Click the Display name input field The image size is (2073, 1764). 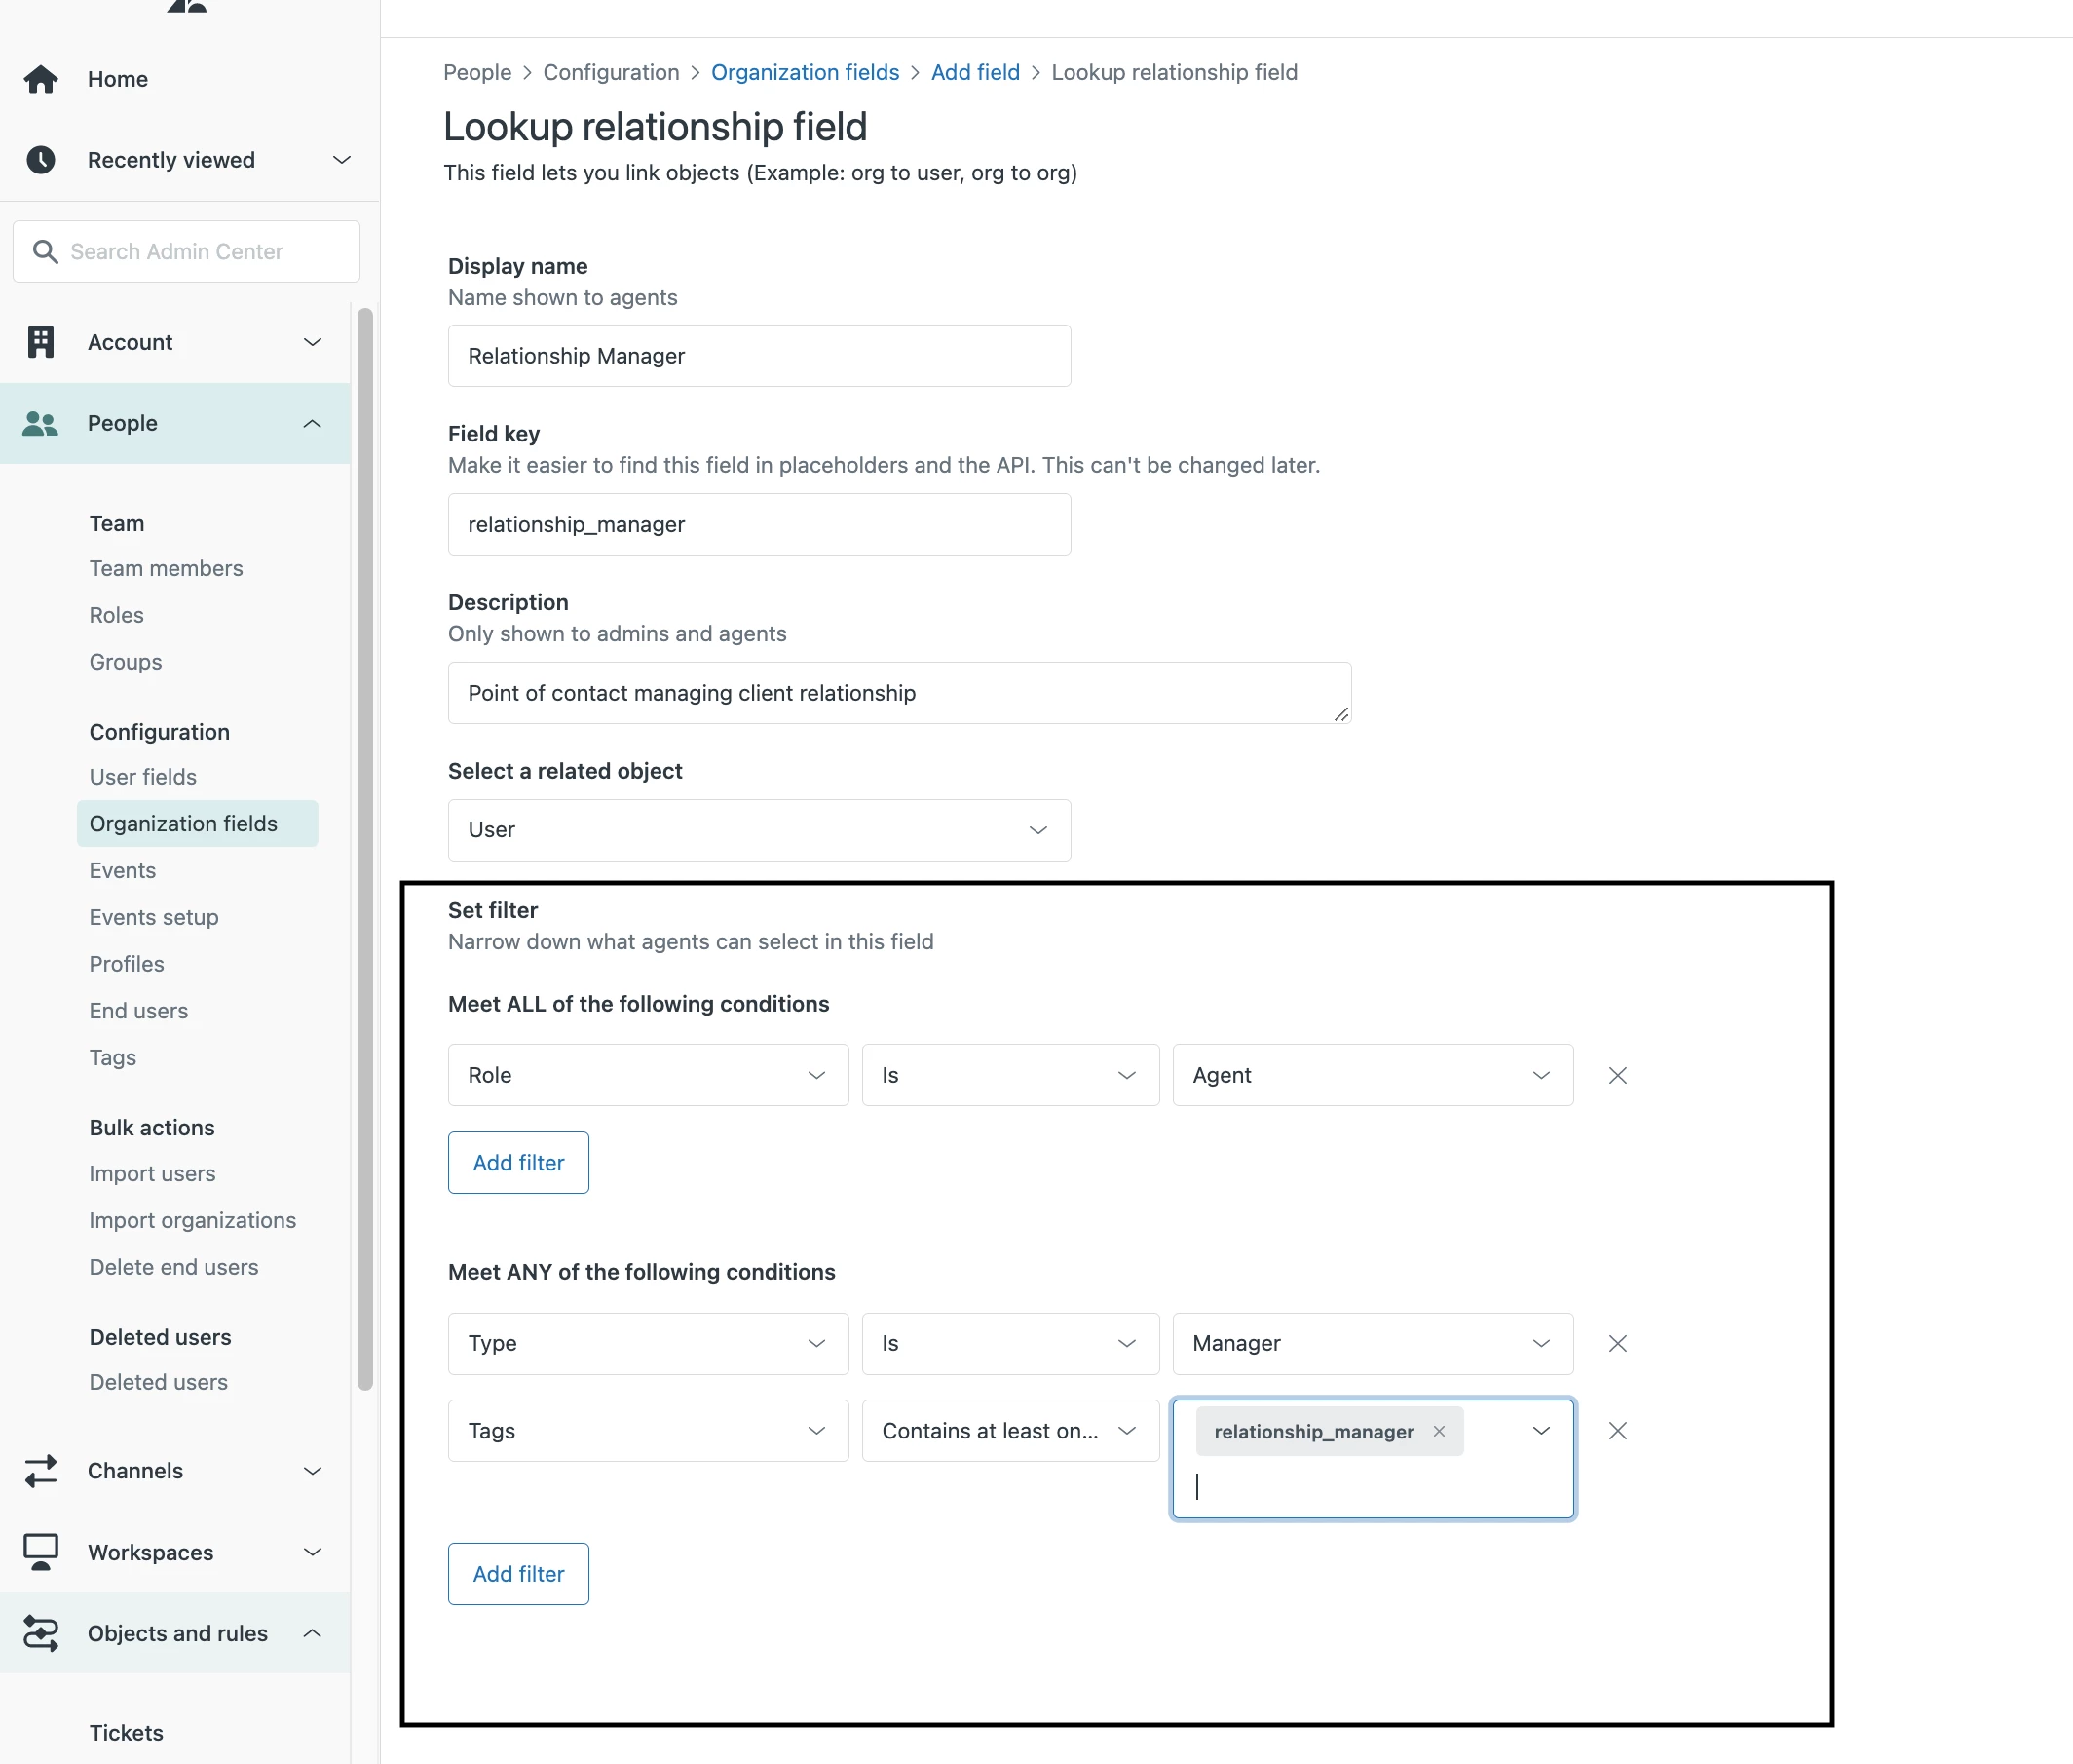(759, 356)
